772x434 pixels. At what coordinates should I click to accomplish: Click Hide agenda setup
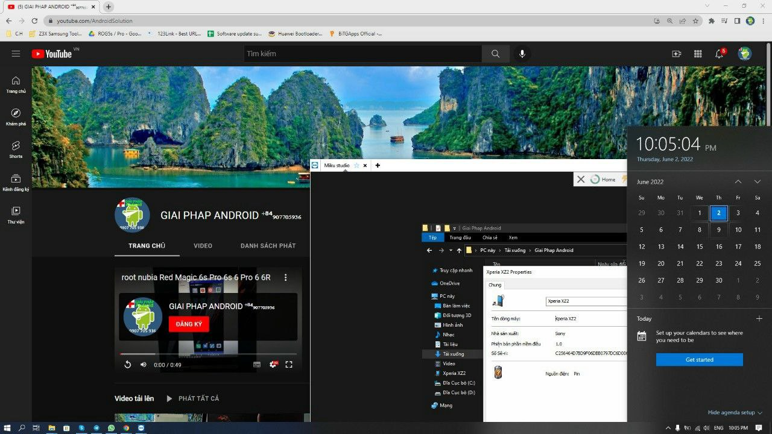[735, 413]
